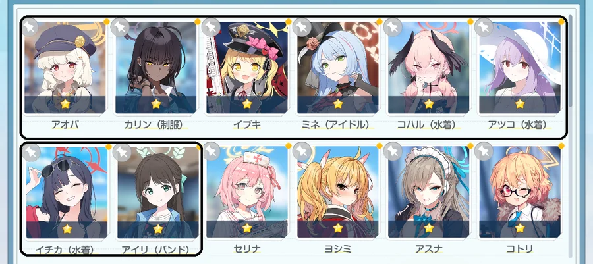Toggle the pin icon on アオバ card

point(29,27)
